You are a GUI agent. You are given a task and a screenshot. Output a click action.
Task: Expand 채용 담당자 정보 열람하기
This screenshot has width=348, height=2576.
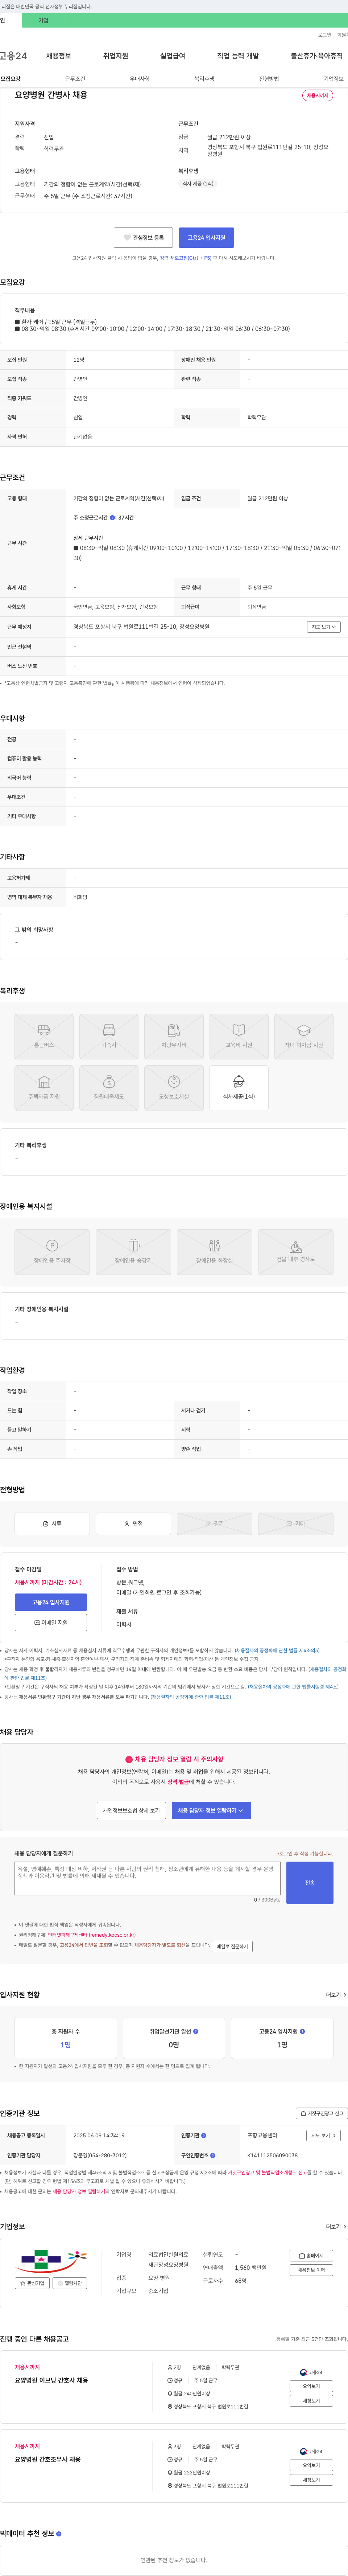coord(211,1810)
